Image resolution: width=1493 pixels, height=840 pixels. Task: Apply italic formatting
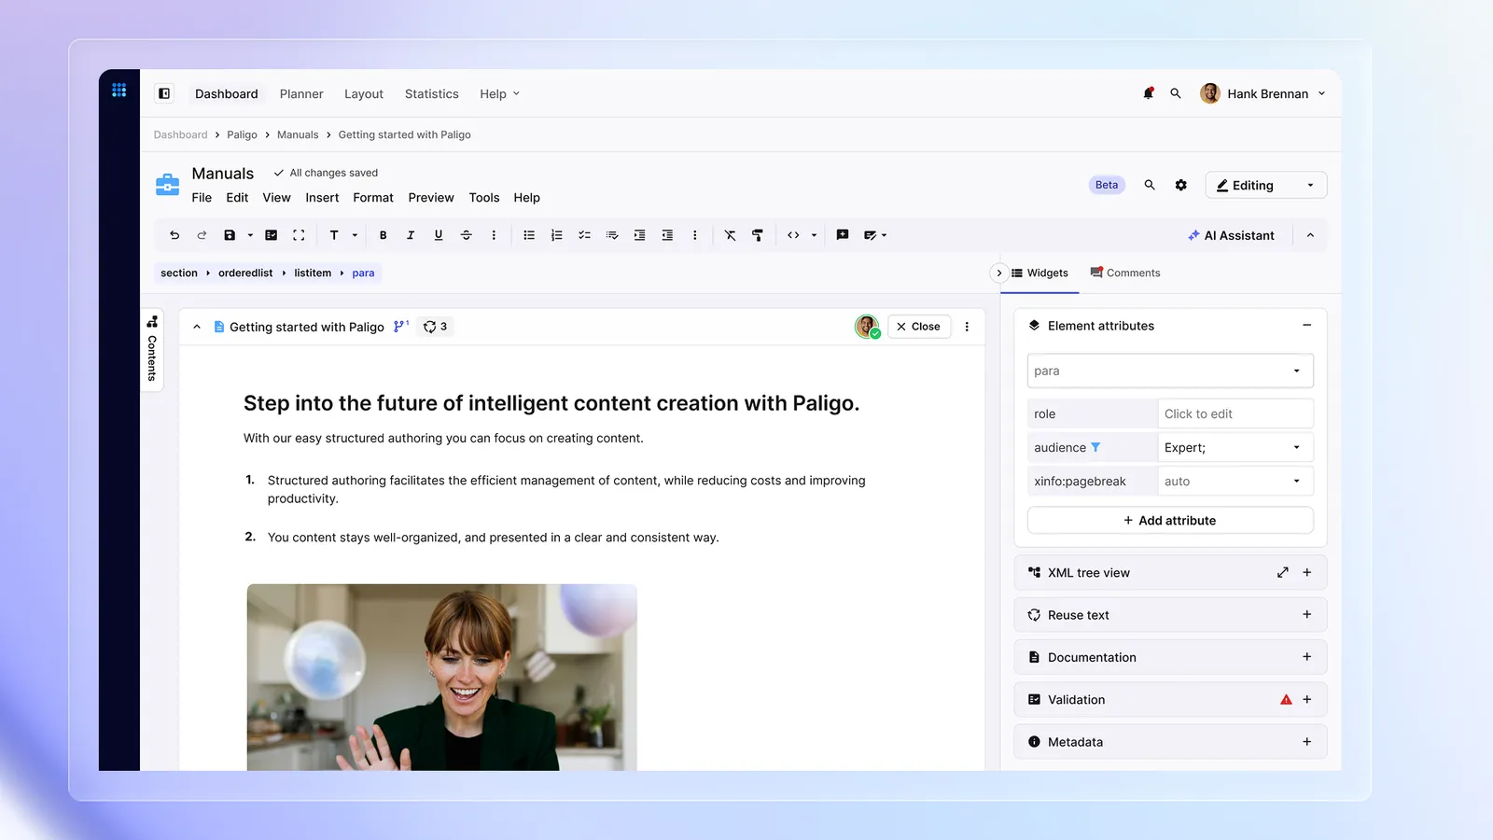coord(411,235)
